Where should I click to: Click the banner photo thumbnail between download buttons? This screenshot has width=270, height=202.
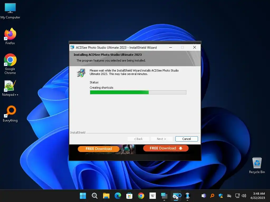point(128,149)
